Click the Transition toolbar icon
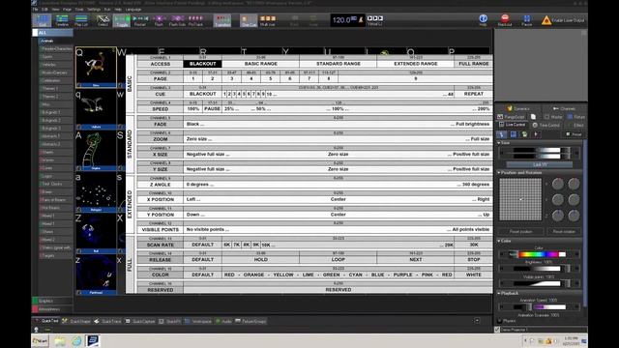 [x=222, y=20]
